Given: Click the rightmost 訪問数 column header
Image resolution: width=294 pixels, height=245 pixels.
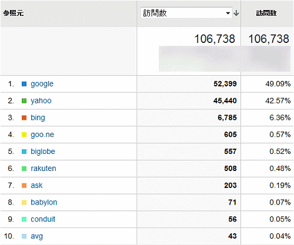Looking at the screenshot, I should pyautogui.click(x=266, y=13).
